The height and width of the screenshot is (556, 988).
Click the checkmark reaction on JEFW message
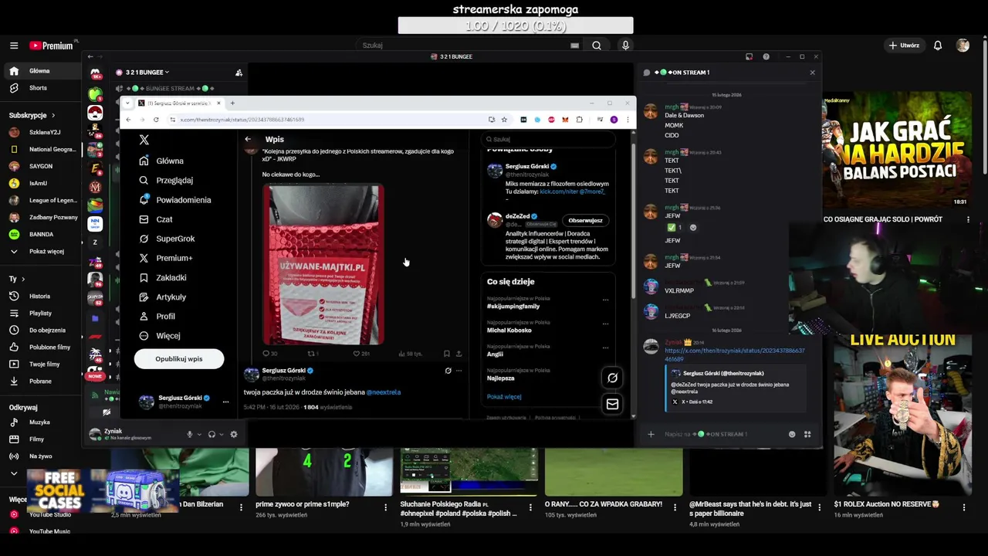click(674, 228)
